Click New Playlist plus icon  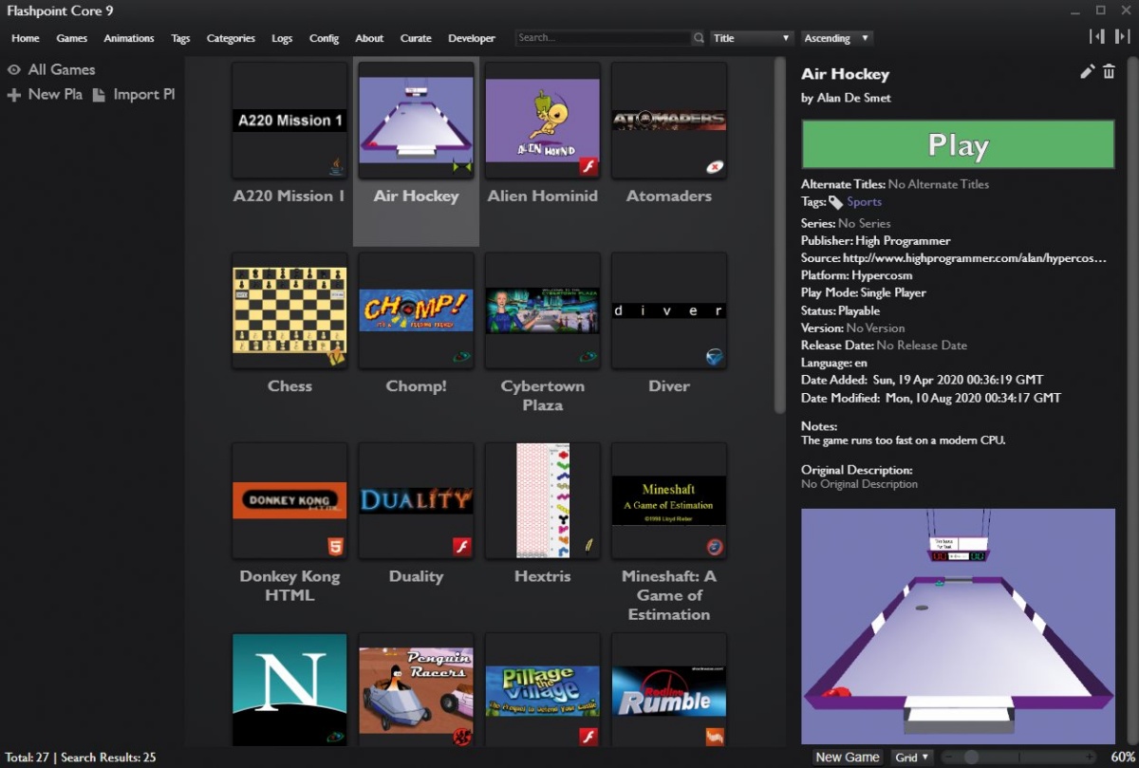coord(13,95)
